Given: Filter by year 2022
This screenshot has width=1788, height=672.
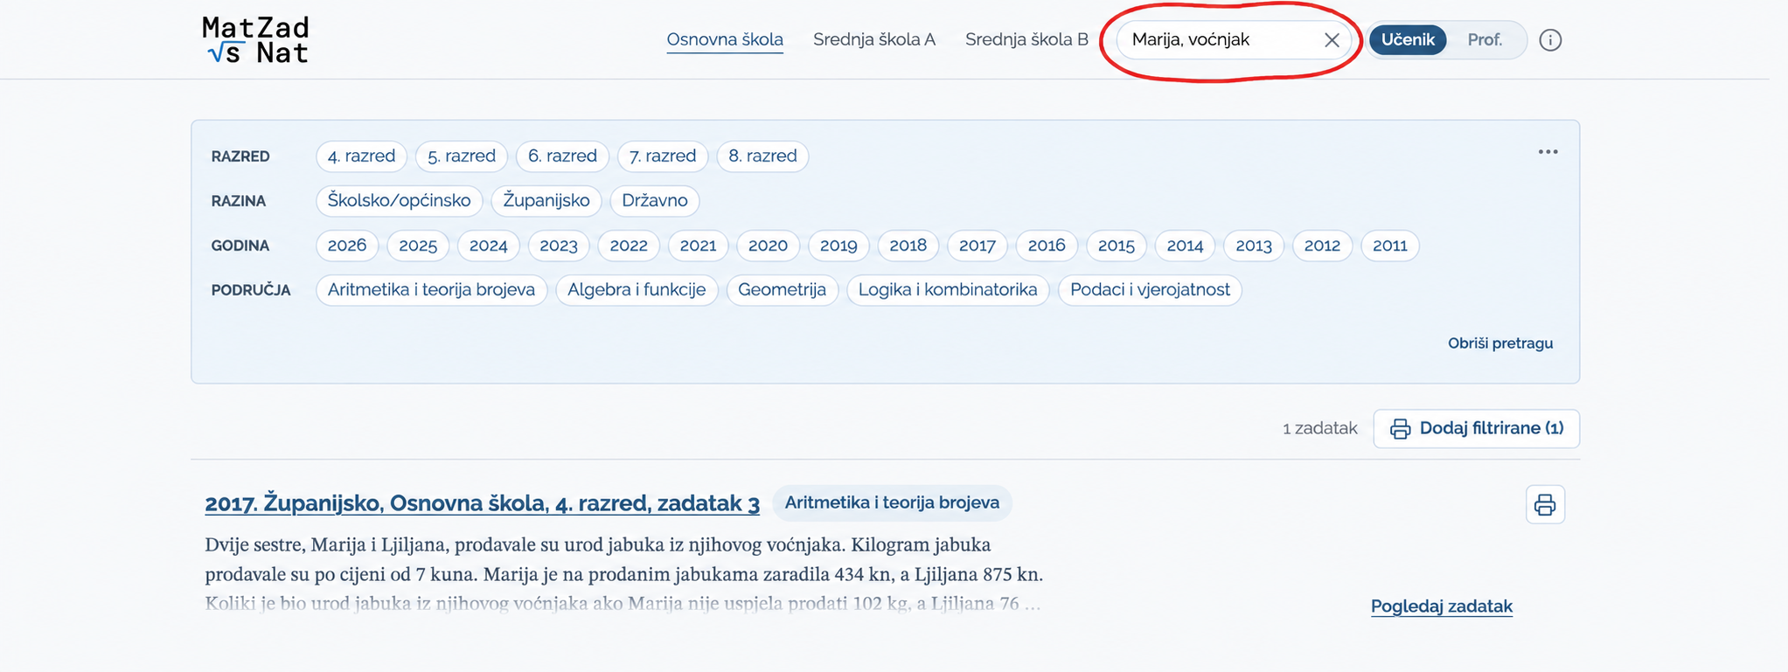Looking at the screenshot, I should (x=629, y=246).
